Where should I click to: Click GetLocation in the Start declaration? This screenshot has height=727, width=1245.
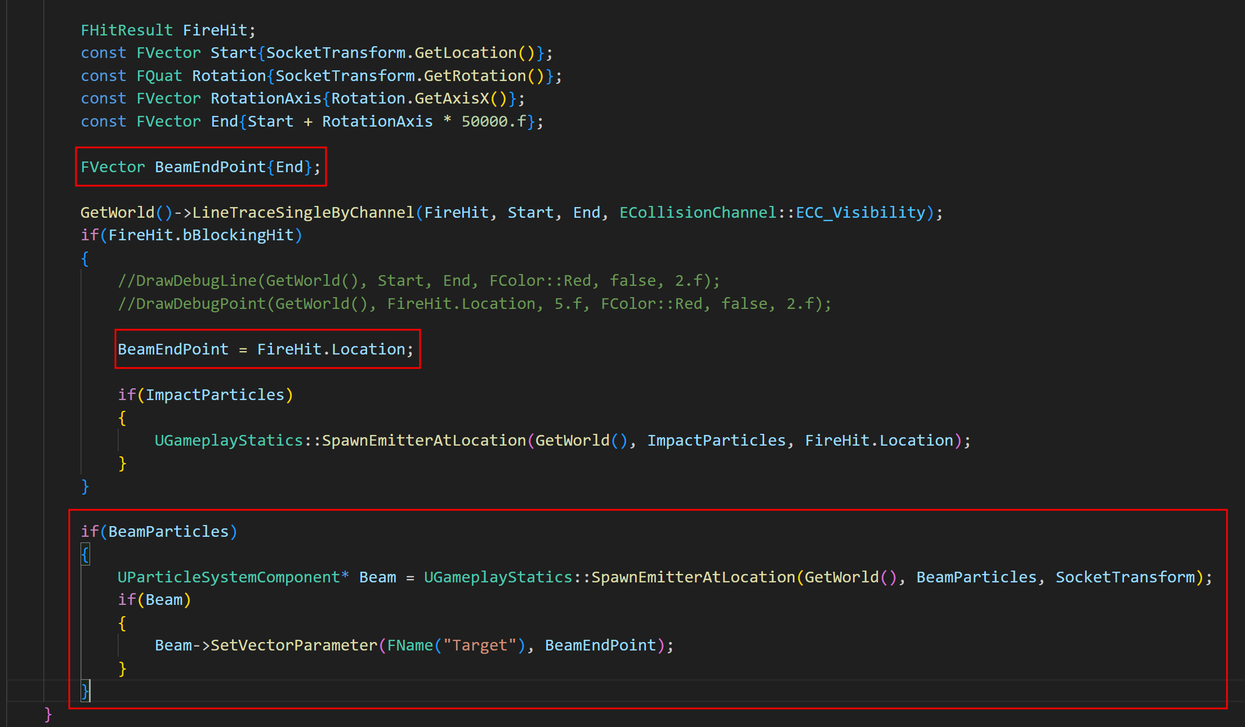point(466,53)
